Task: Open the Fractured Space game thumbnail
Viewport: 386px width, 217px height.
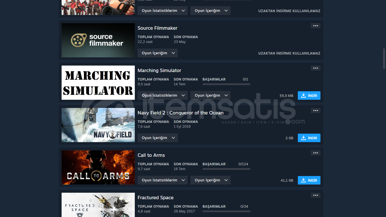Action: pos(98,205)
